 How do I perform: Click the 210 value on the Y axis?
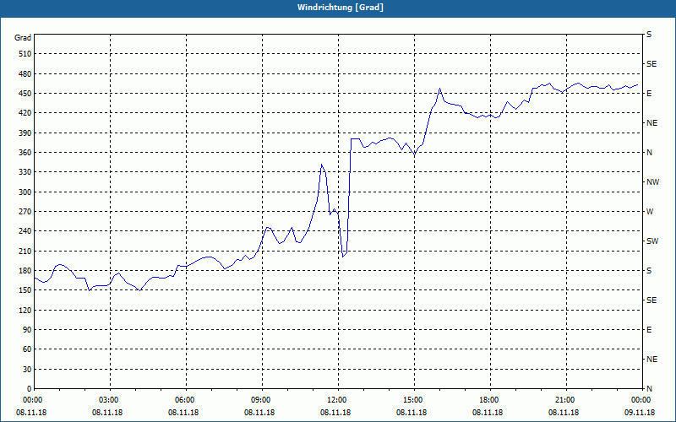(x=25, y=251)
